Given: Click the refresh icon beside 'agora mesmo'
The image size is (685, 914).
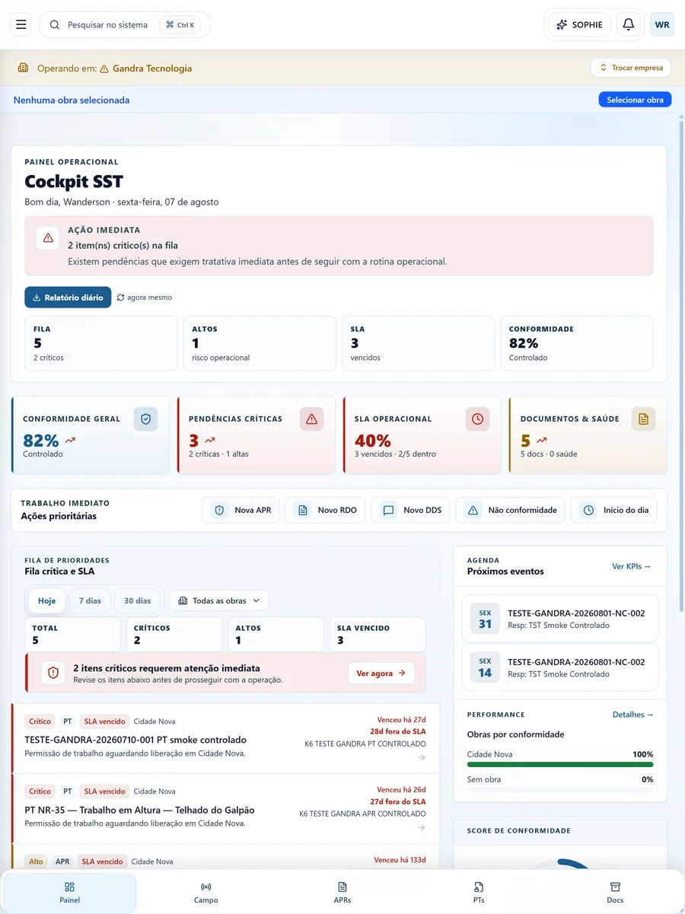Looking at the screenshot, I should [x=121, y=298].
